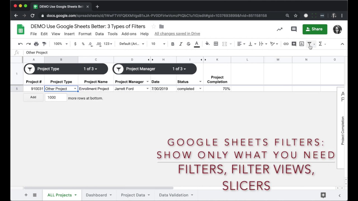This screenshot has width=358, height=201.
Task: Increase decimal places
Action: pos(98,44)
